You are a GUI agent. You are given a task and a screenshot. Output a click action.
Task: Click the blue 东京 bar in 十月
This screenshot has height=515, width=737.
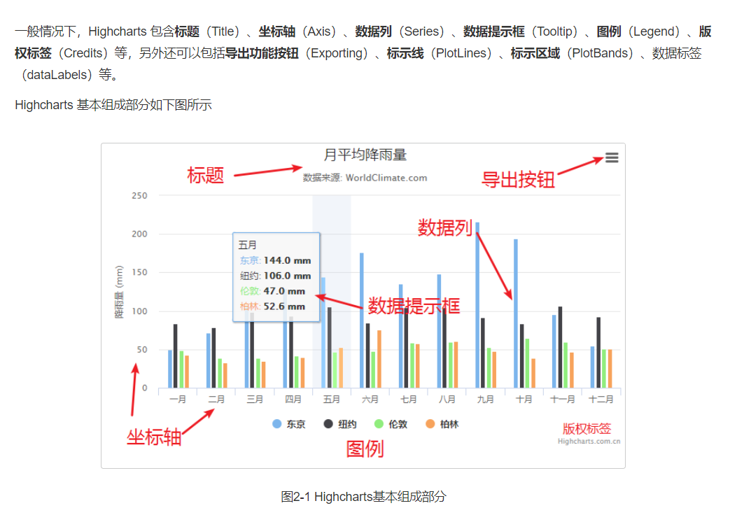pos(516,313)
